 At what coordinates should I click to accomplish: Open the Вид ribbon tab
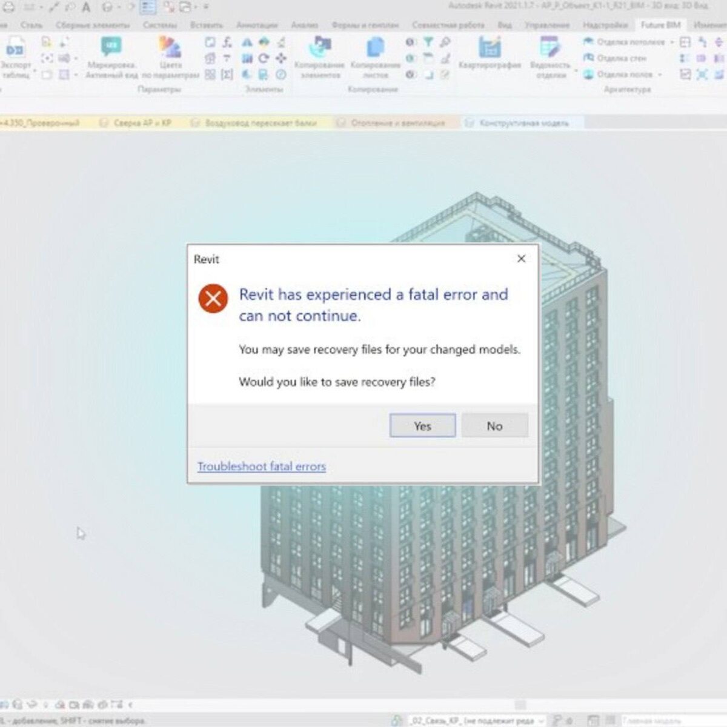505,25
